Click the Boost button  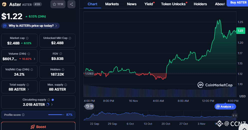(38, 127)
